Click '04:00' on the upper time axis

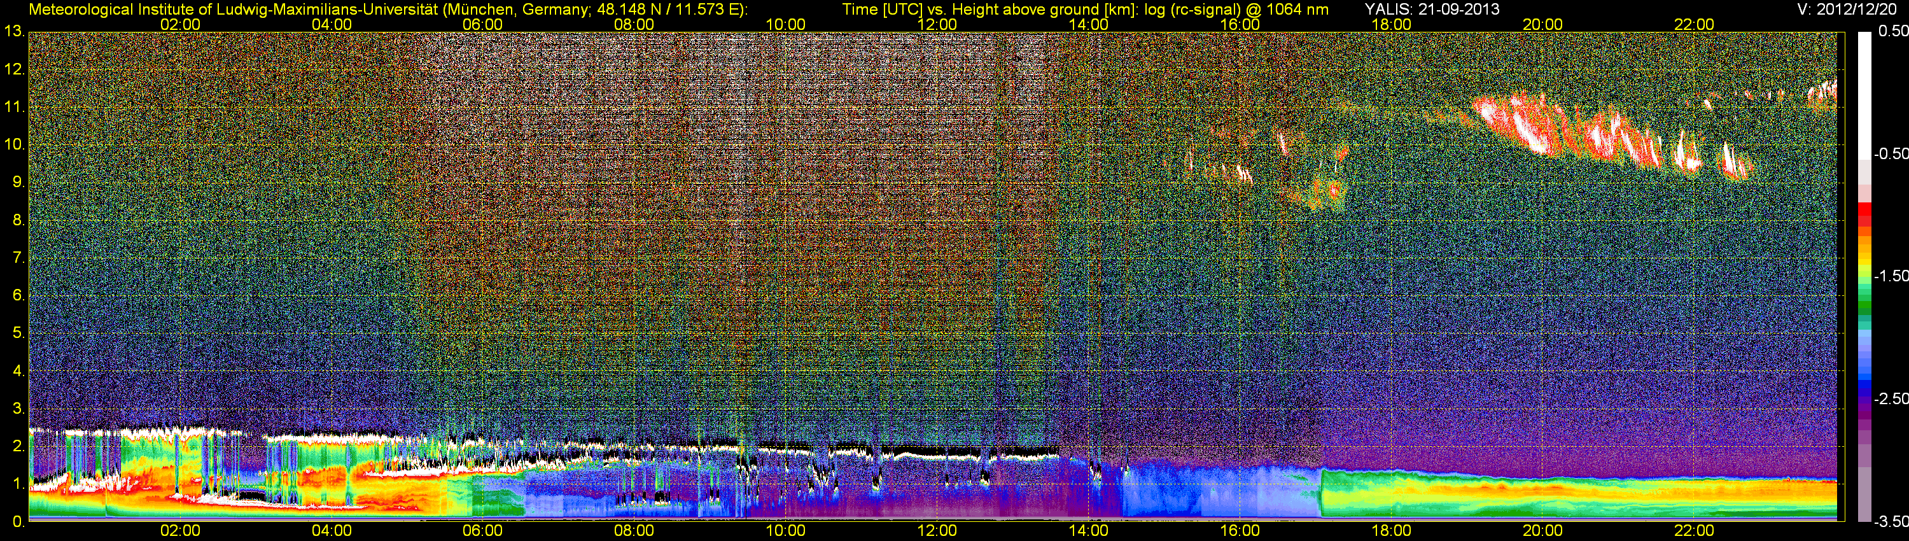click(x=332, y=24)
